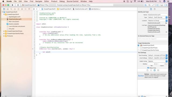172x97 pixels.
Task: Open the Report navigator icon
Action: 29,9
